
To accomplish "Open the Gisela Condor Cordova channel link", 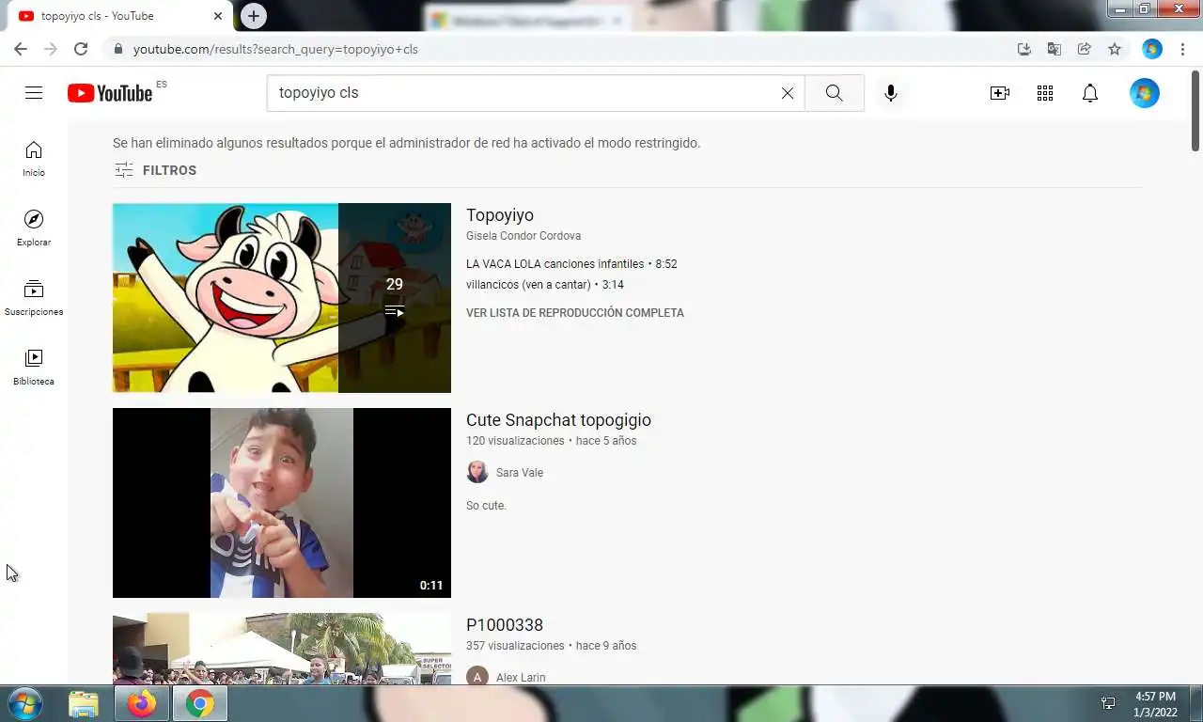I will 523,236.
